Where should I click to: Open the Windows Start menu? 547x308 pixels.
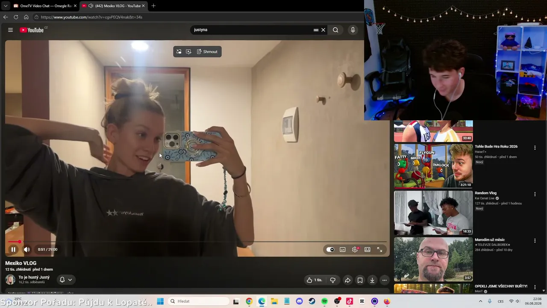coord(160,301)
